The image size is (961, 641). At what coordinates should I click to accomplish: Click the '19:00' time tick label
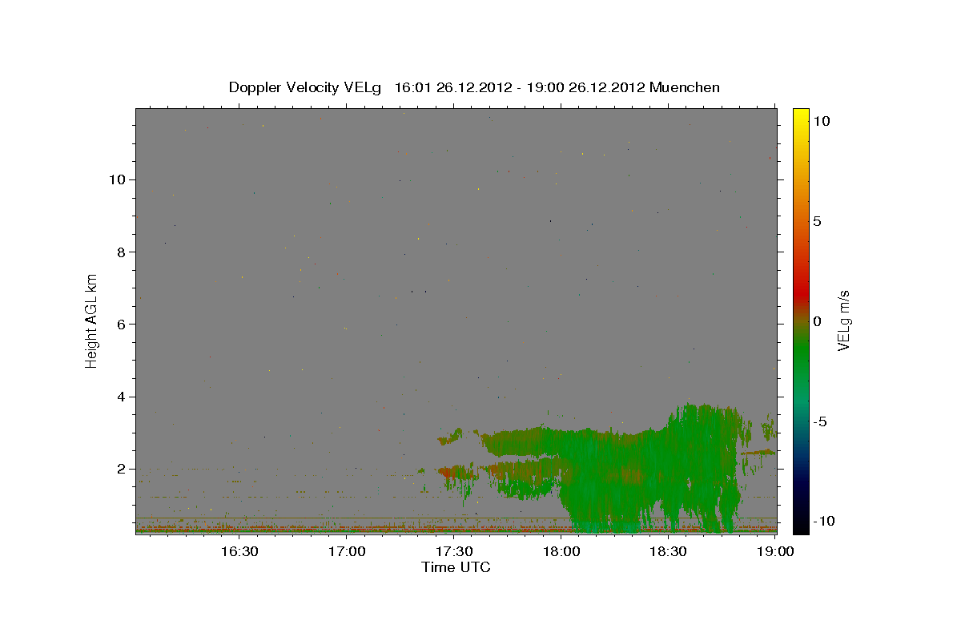coord(776,551)
